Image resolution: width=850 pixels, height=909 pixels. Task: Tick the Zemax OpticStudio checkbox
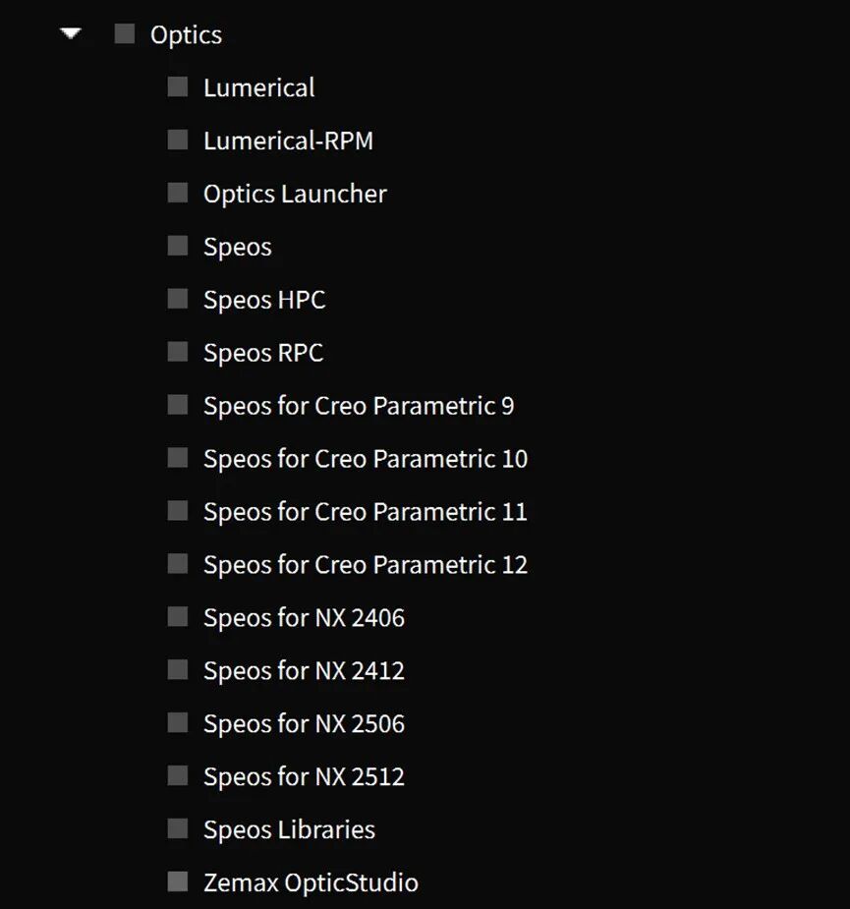click(x=178, y=881)
